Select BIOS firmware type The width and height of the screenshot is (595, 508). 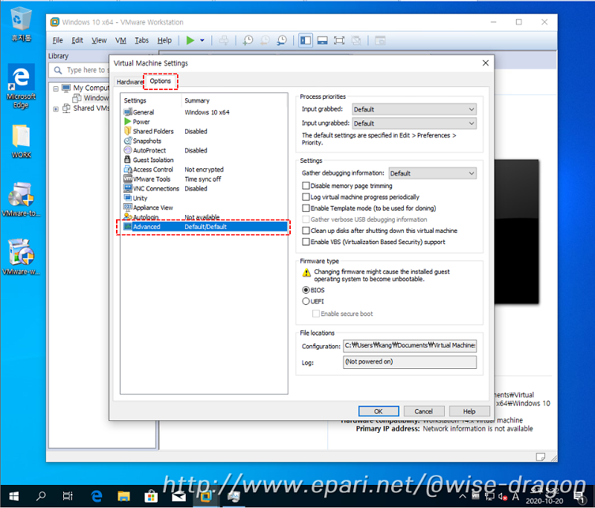coord(306,290)
